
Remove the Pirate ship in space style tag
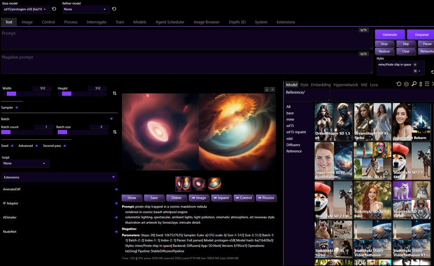[x=415, y=64]
